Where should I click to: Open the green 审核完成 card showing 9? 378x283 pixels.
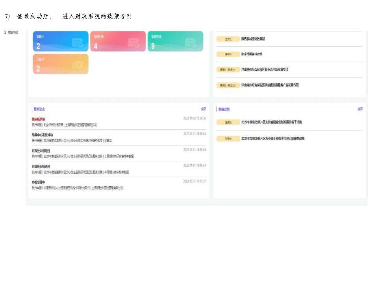point(175,42)
